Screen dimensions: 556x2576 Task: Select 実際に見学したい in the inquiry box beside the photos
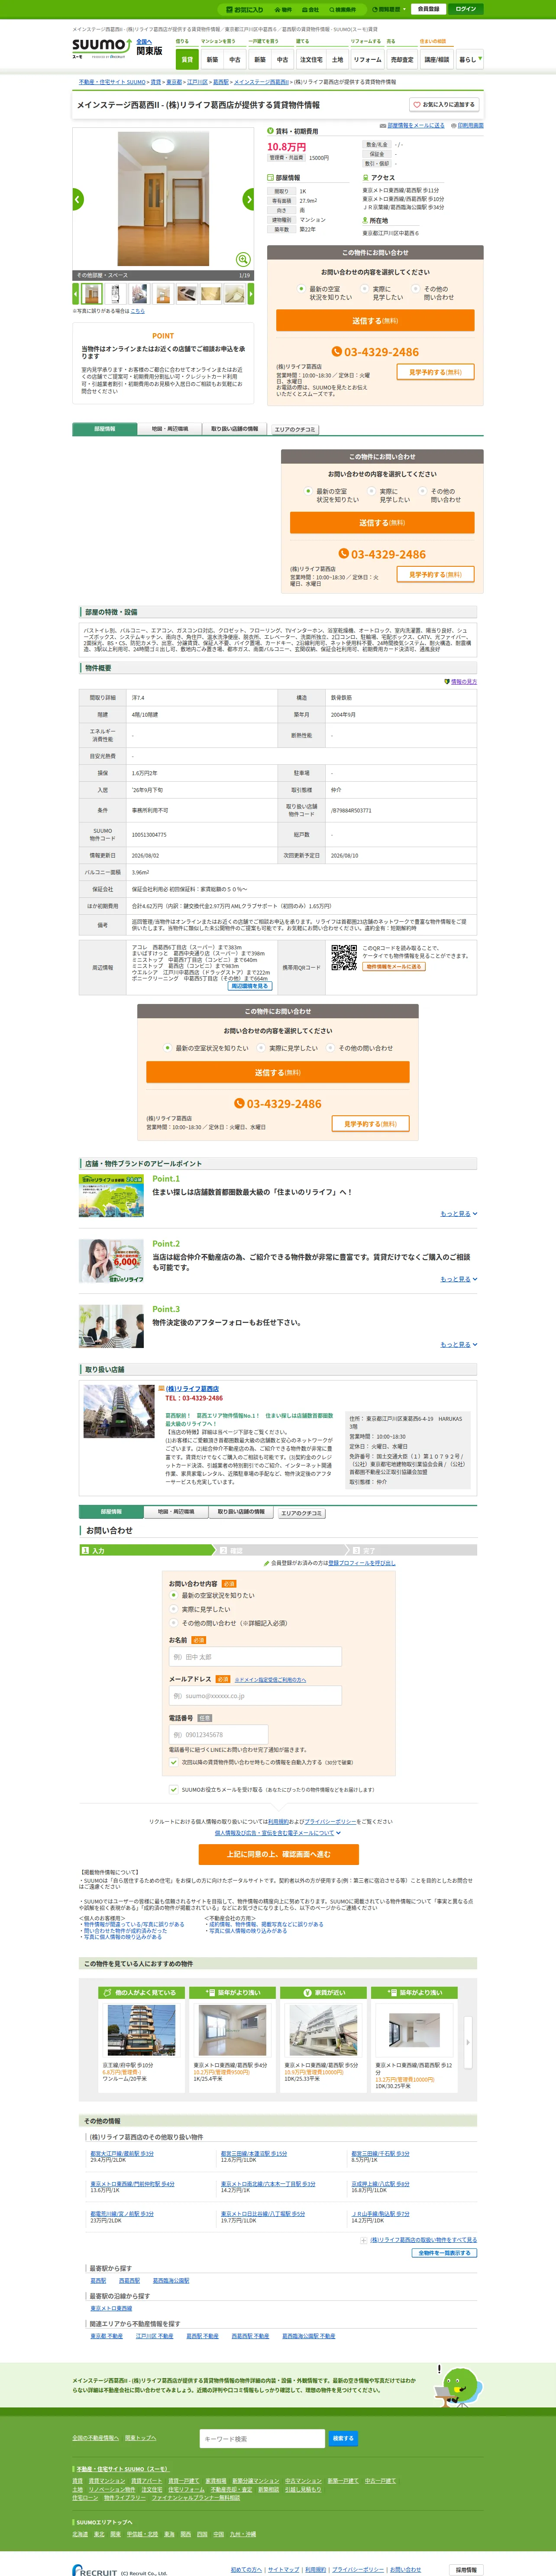(x=365, y=289)
